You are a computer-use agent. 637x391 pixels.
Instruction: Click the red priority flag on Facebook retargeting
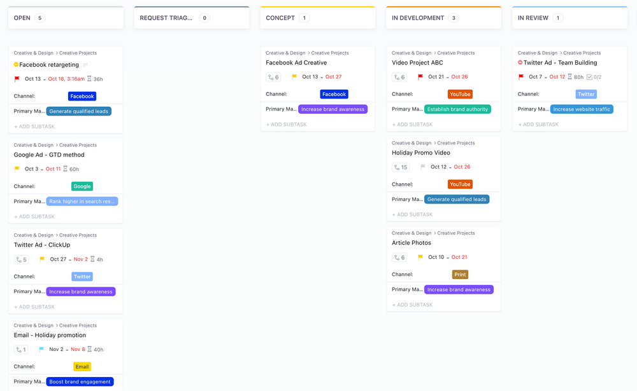18,79
